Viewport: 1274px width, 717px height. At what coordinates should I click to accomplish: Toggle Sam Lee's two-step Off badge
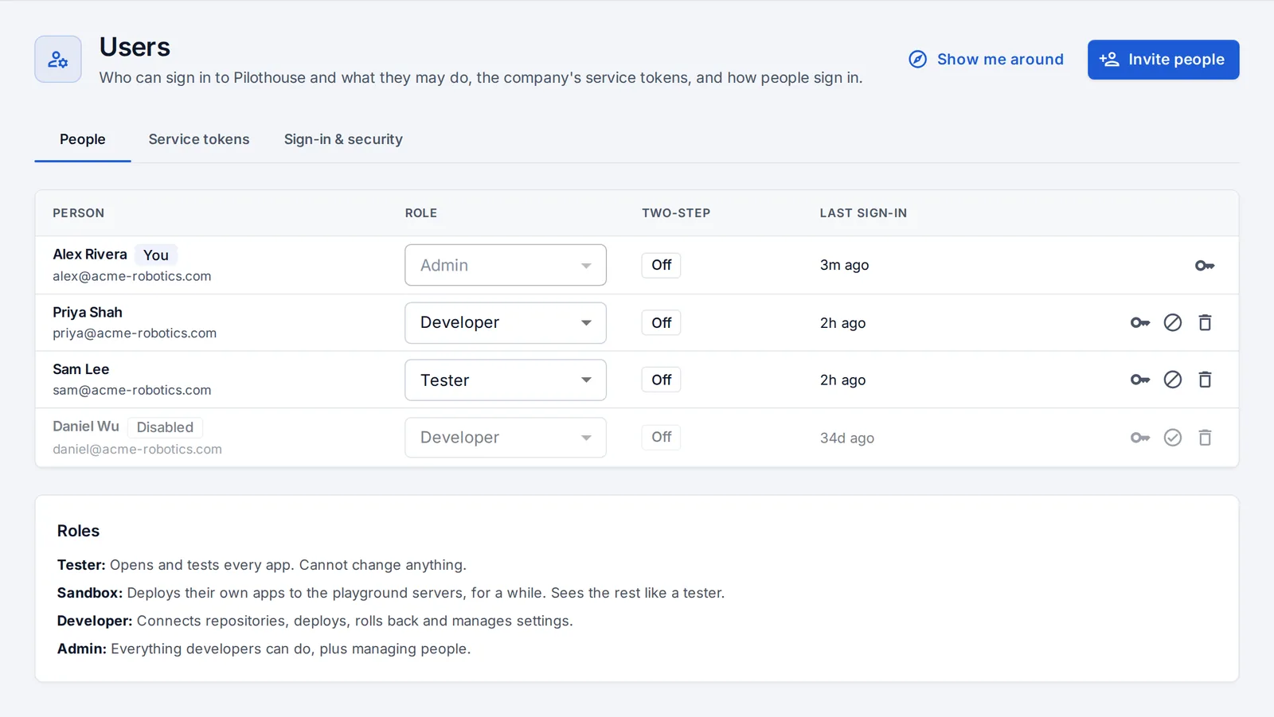point(661,380)
